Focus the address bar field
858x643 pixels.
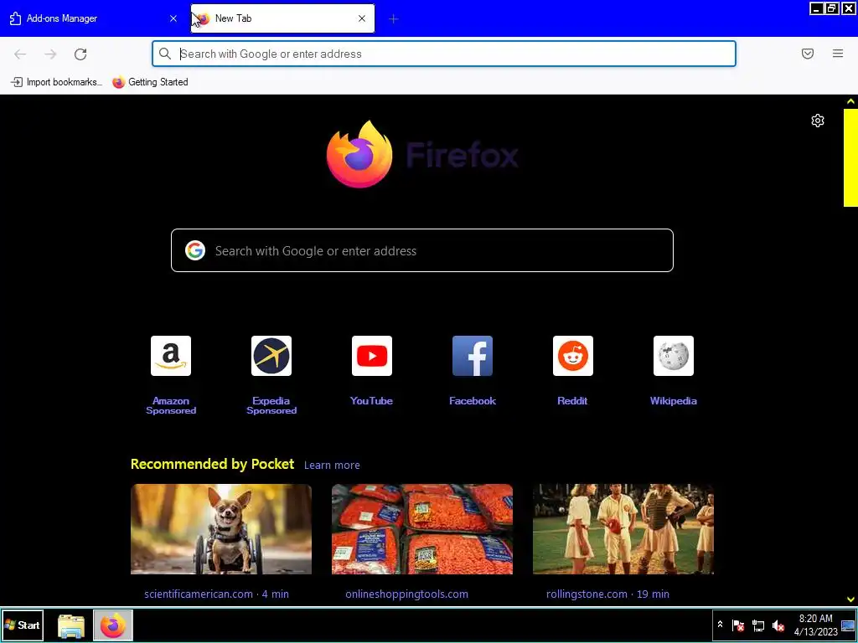tap(444, 54)
